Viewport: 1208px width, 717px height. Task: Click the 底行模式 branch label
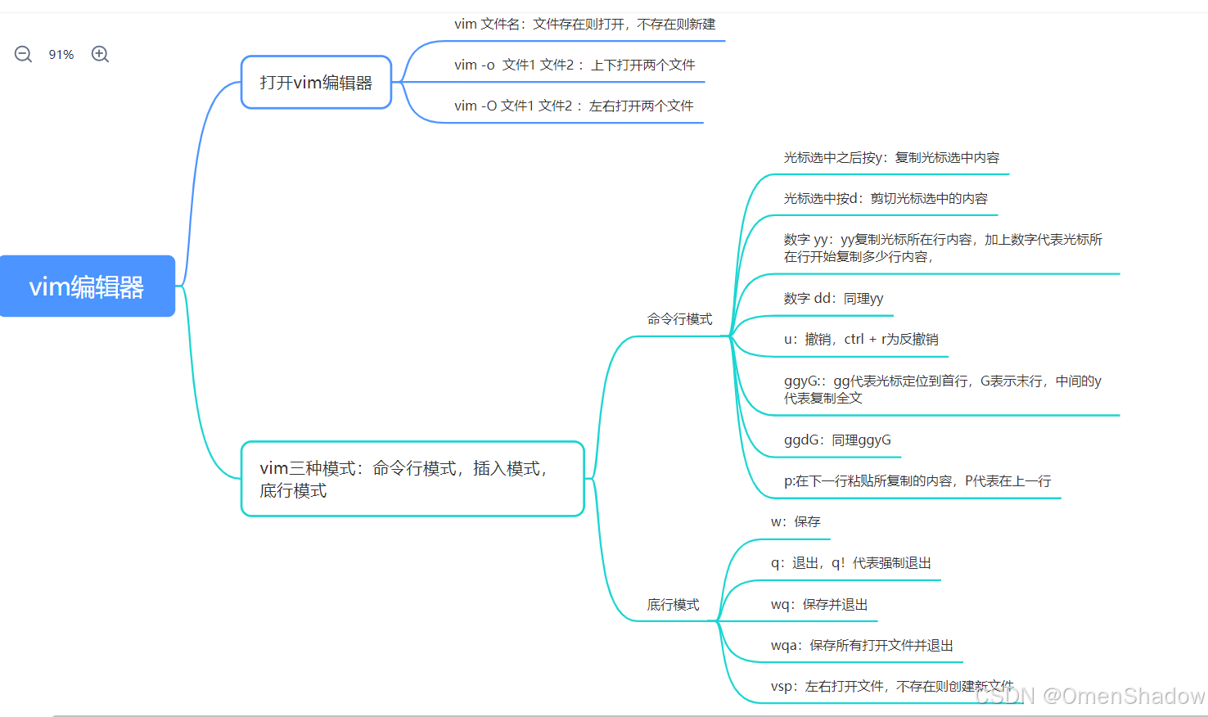(x=674, y=605)
